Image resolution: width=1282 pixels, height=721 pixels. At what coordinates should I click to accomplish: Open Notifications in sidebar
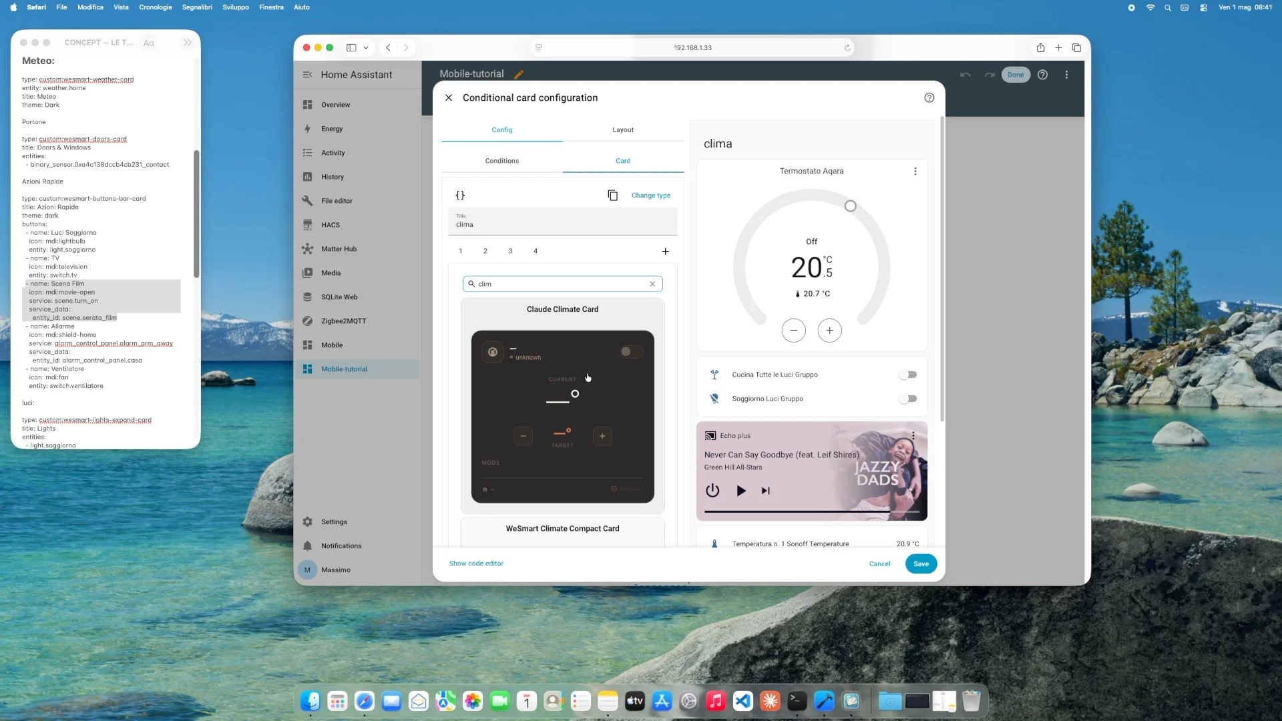[x=357, y=546]
